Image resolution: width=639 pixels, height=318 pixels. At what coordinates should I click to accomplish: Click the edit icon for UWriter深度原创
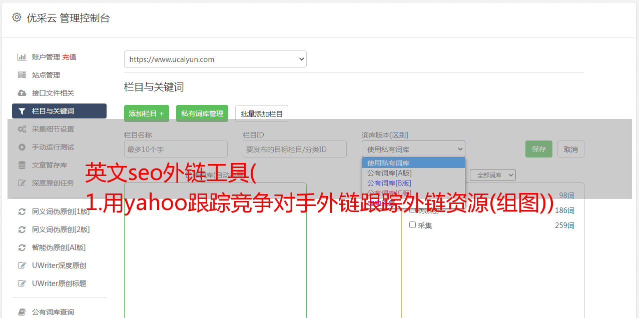(x=22, y=265)
